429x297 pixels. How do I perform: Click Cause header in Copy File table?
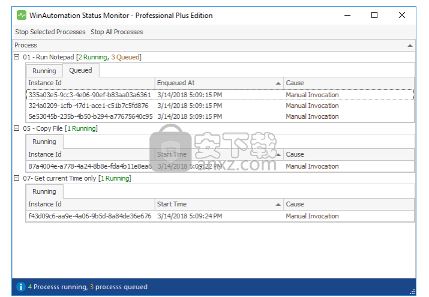click(349, 154)
